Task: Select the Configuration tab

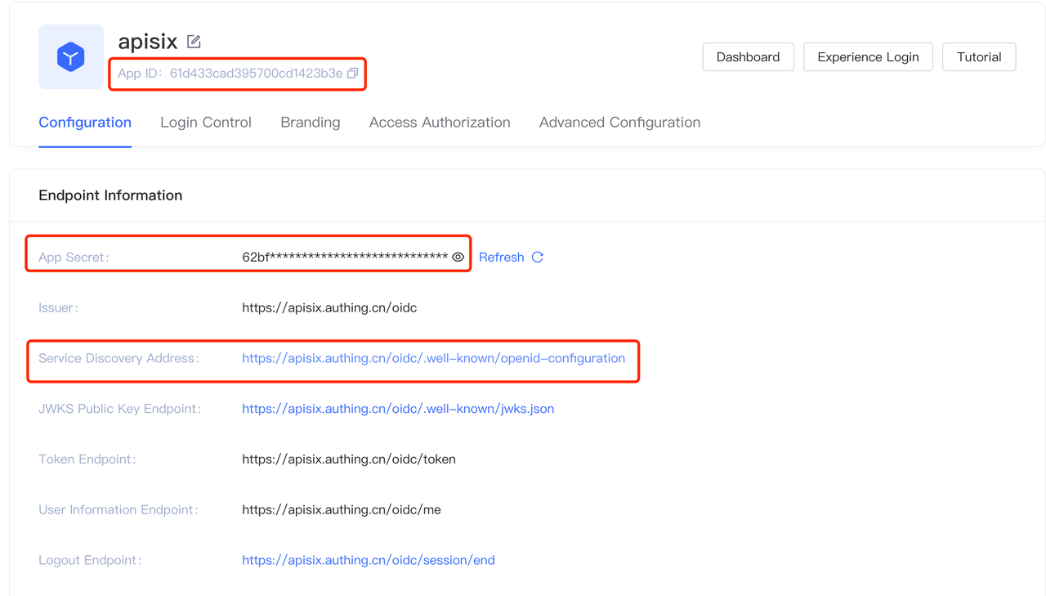Action: coord(85,123)
